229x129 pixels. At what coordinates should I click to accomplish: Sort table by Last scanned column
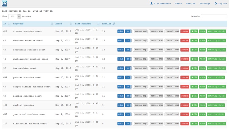pyautogui.click(x=87, y=24)
